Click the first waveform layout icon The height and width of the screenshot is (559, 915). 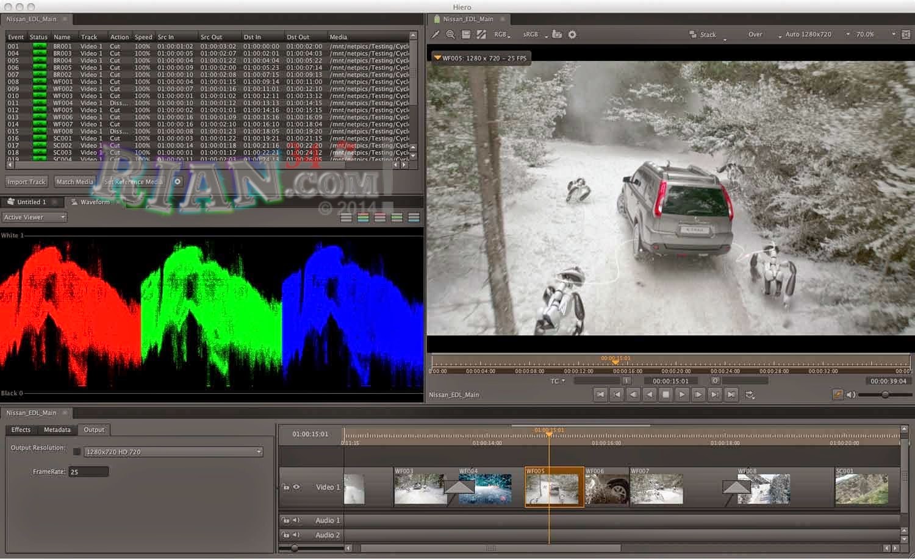click(x=346, y=218)
